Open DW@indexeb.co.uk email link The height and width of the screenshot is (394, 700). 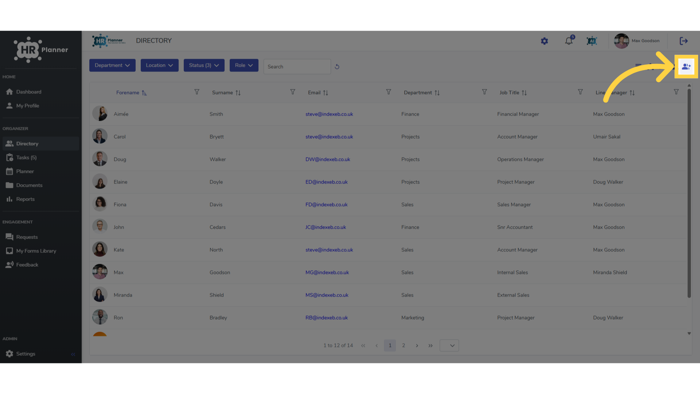[x=328, y=159]
